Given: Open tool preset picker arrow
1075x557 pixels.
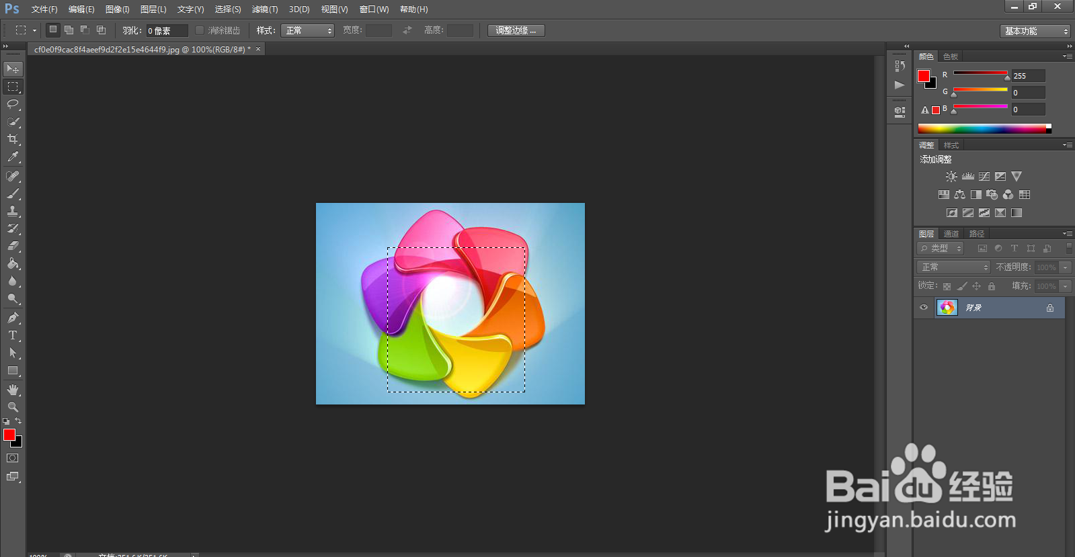Looking at the screenshot, I should point(34,30).
